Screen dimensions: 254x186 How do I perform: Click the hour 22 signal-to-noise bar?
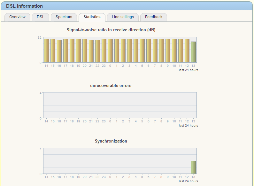pyautogui.click(x=97, y=51)
